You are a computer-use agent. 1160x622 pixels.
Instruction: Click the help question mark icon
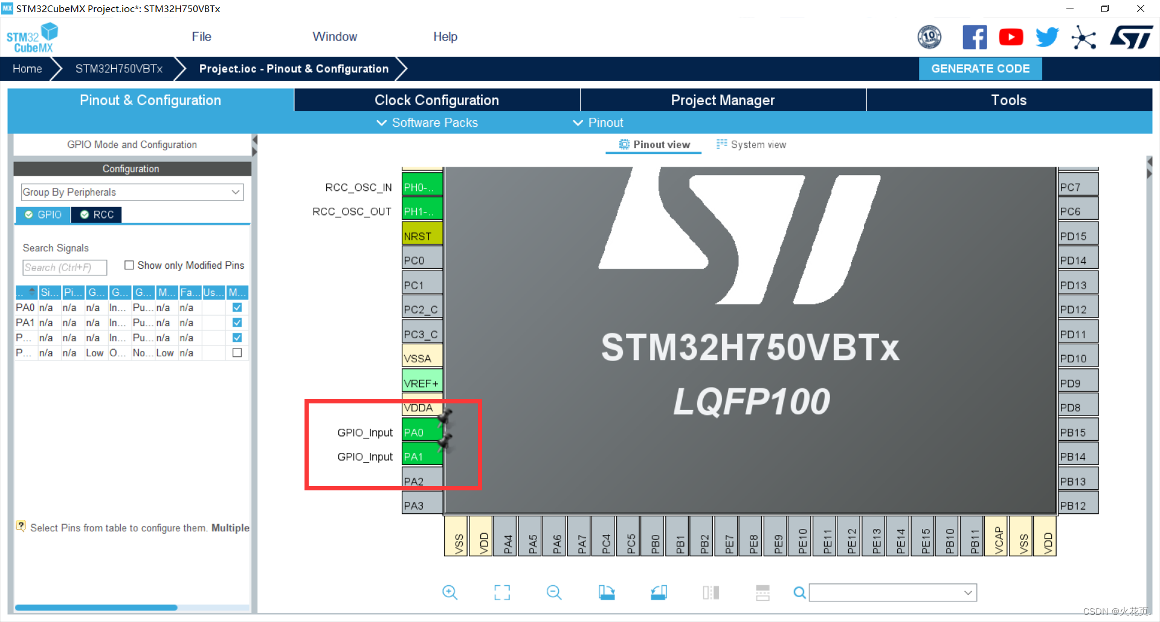21,526
